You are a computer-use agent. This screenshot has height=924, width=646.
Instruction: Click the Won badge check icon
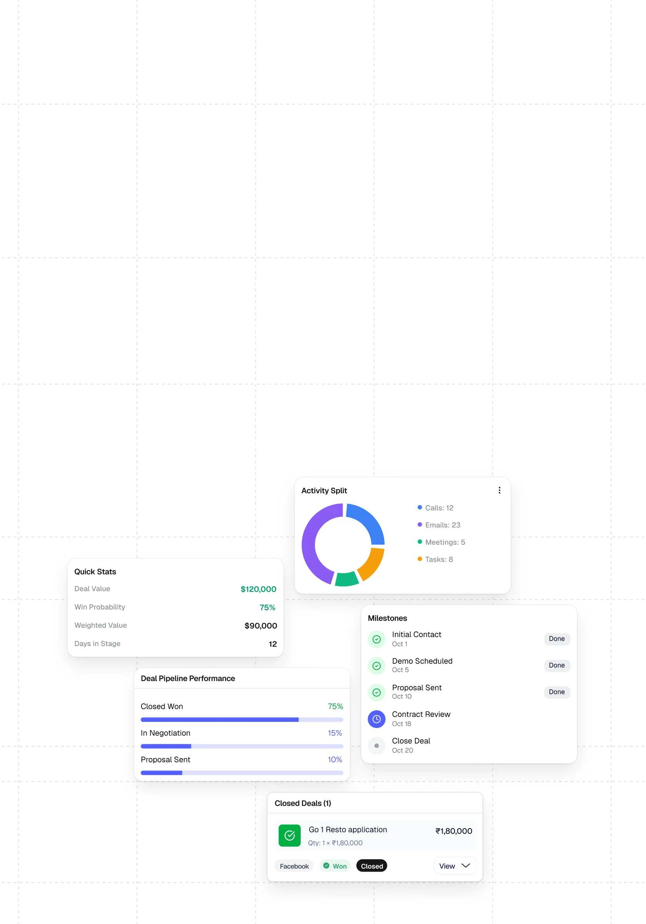coord(326,865)
